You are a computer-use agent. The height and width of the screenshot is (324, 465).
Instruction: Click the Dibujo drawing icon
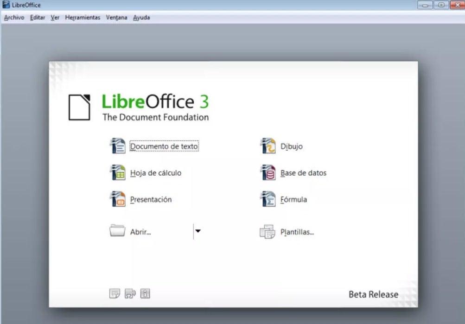[268, 146]
